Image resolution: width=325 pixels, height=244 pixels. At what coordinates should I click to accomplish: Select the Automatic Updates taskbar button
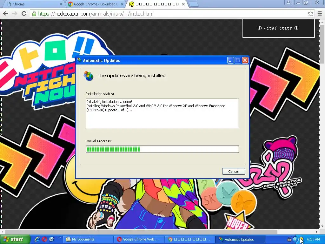click(241, 239)
